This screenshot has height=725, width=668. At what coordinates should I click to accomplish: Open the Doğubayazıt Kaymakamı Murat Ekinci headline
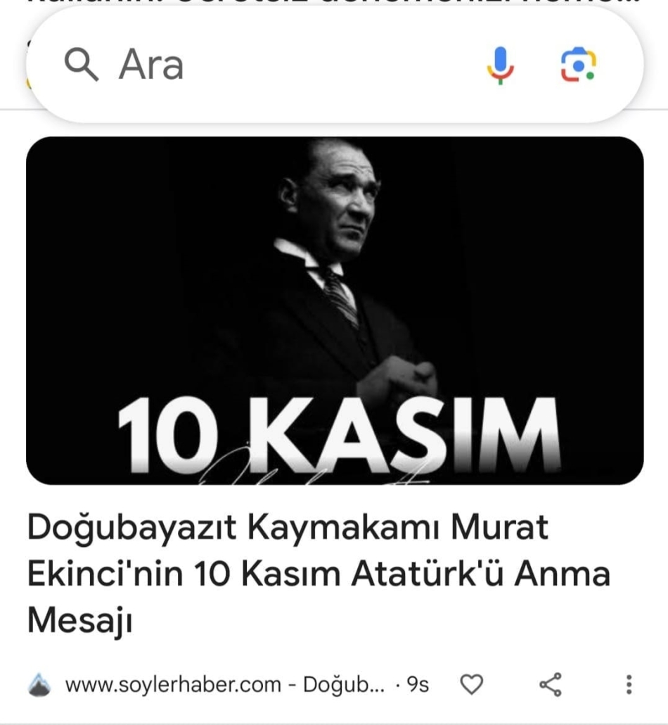[319, 574]
